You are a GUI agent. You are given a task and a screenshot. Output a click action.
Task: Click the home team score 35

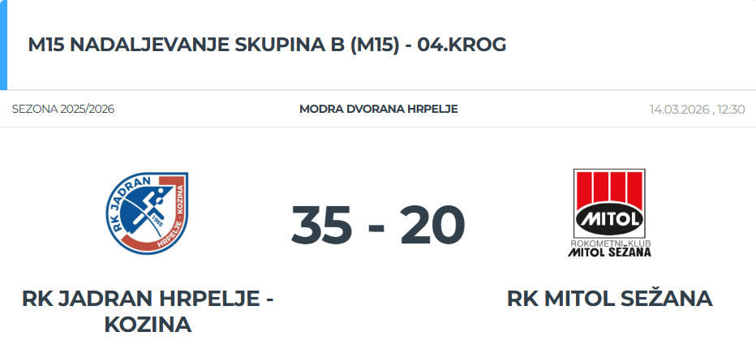[x=322, y=225]
